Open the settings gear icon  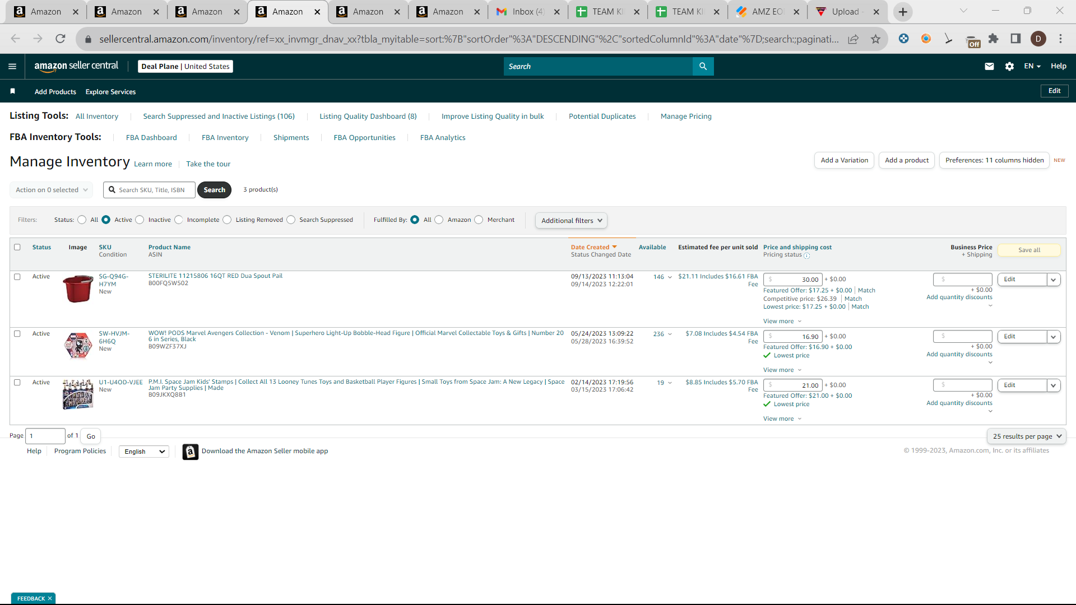click(x=1009, y=66)
